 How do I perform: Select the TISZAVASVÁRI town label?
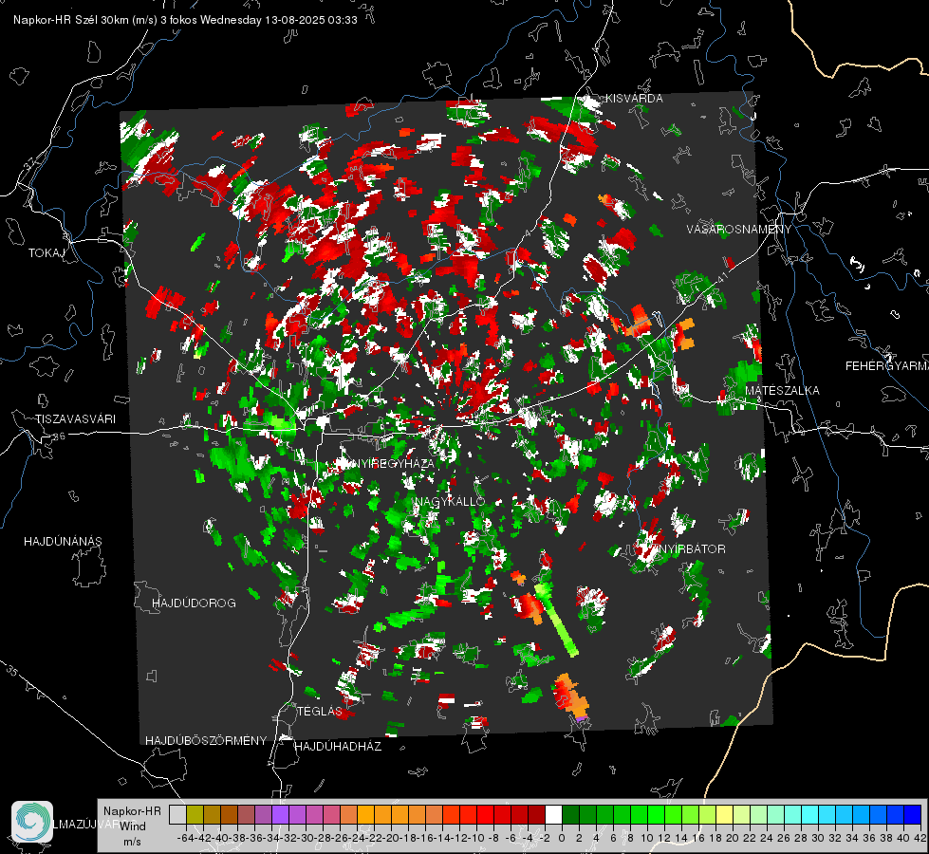tap(75, 419)
